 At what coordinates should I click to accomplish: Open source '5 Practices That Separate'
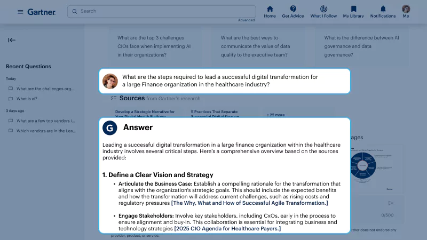pyautogui.click(x=215, y=114)
